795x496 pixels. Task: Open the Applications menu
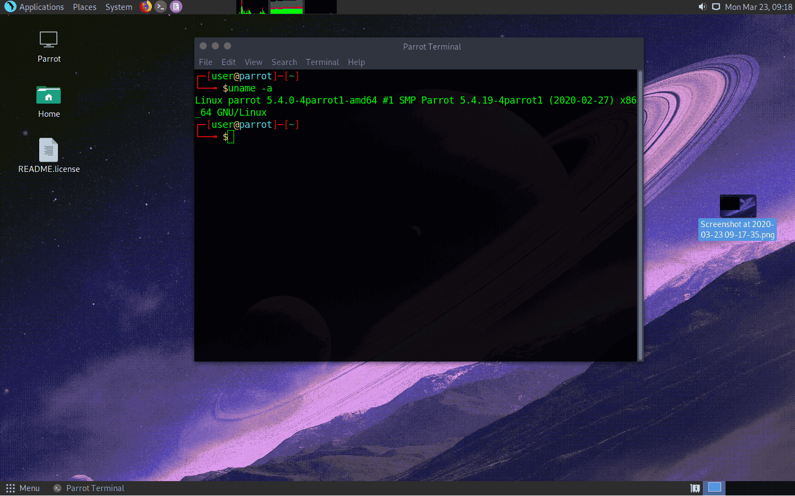pos(41,7)
